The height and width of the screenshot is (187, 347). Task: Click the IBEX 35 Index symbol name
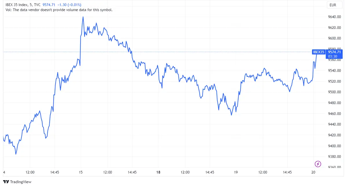coord(16,5)
